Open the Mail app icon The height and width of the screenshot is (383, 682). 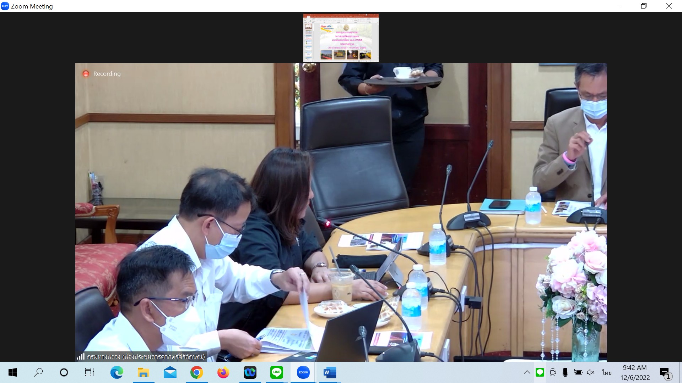coord(170,372)
